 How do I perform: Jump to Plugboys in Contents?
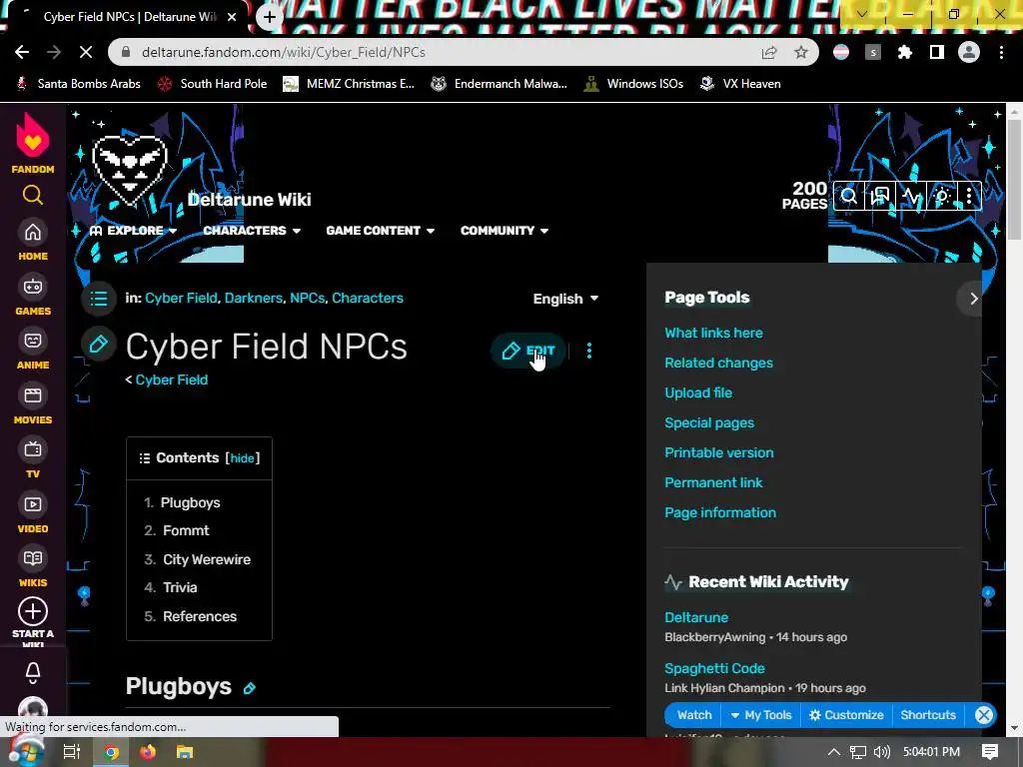click(190, 503)
